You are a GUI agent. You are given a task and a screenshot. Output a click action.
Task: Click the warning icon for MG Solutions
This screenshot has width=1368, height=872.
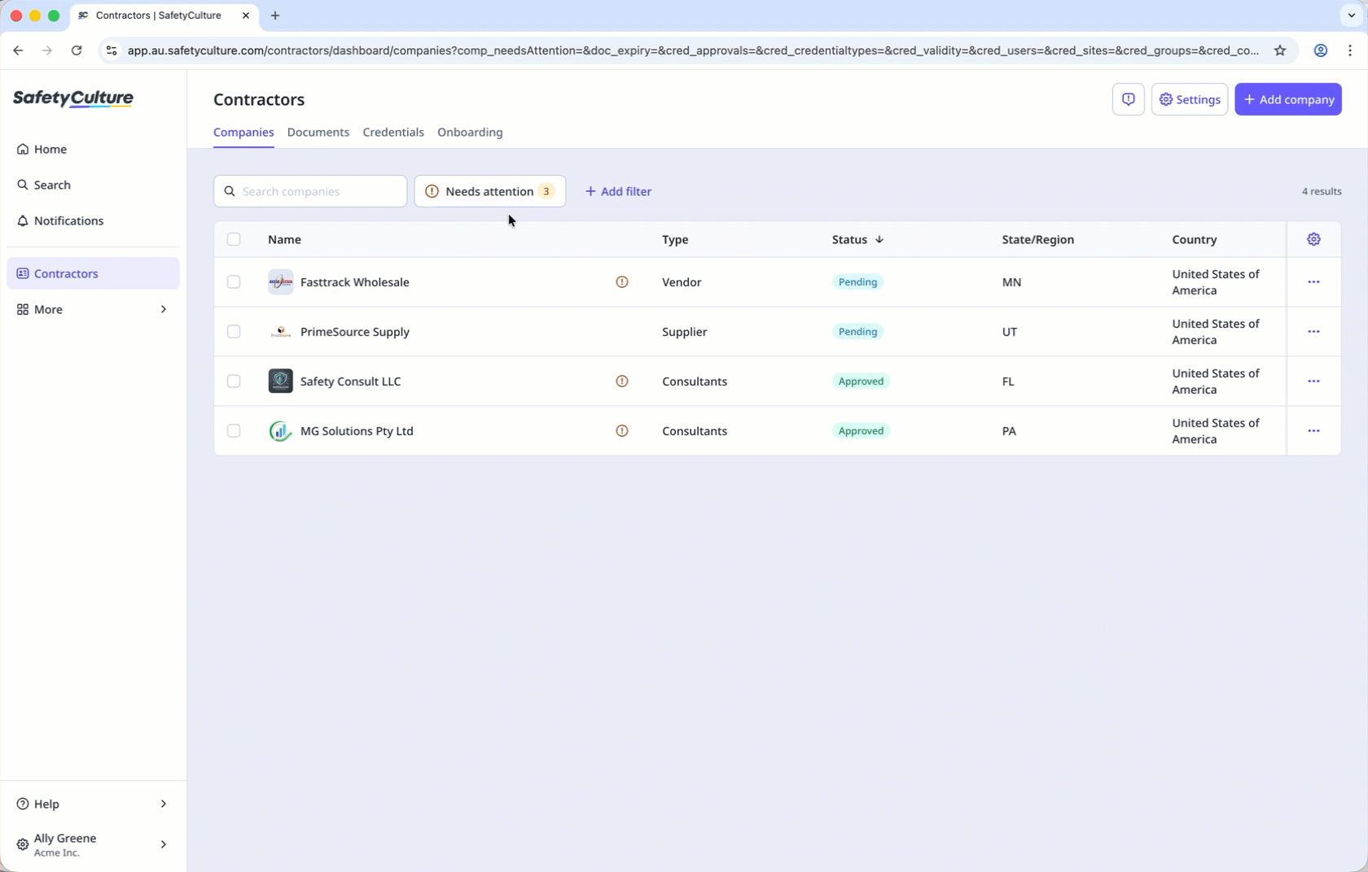pyautogui.click(x=622, y=431)
